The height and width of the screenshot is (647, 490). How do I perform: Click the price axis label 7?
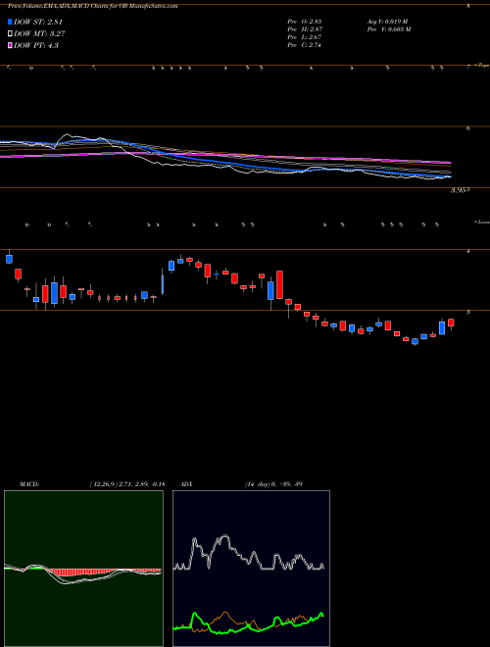(468, 67)
